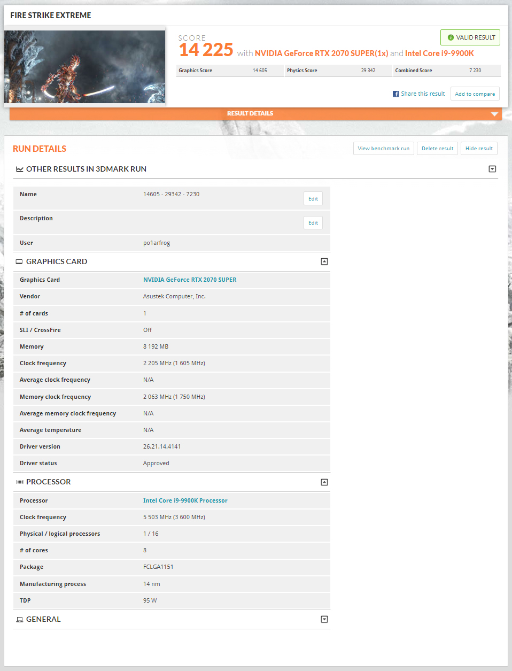Viewport: 512px width, 671px height.
Task: Edit the result Description field
Action: 313,222
